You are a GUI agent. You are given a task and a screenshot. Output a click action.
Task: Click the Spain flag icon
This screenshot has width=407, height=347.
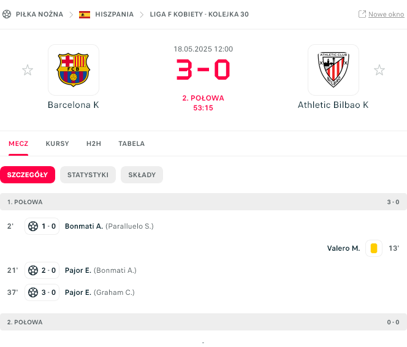pyautogui.click(x=85, y=14)
